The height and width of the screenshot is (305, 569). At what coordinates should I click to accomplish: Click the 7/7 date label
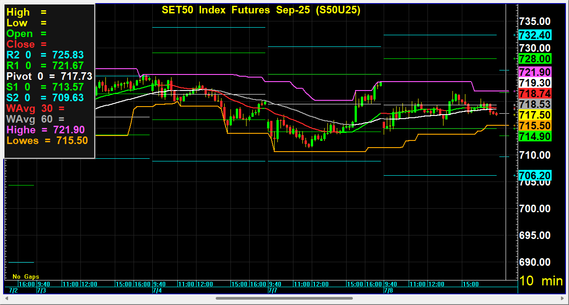coord(273,290)
